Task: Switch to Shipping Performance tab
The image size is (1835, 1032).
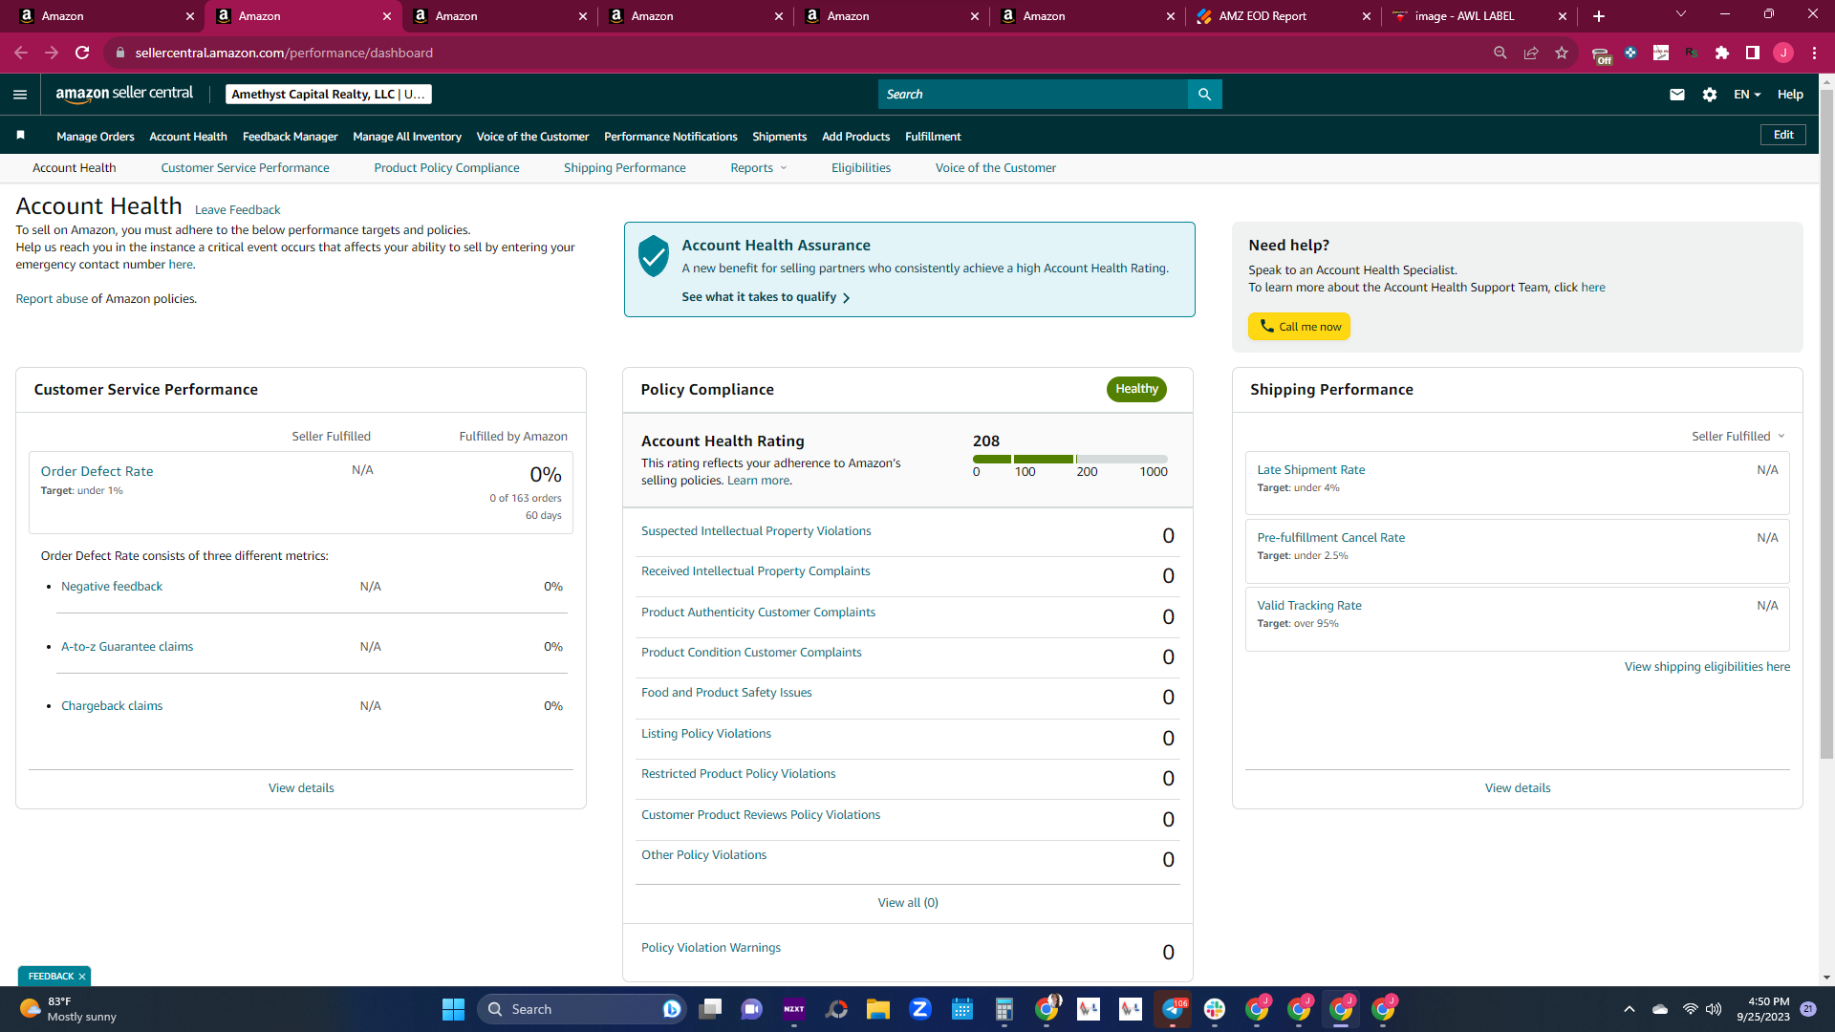Action: (x=624, y=168)
